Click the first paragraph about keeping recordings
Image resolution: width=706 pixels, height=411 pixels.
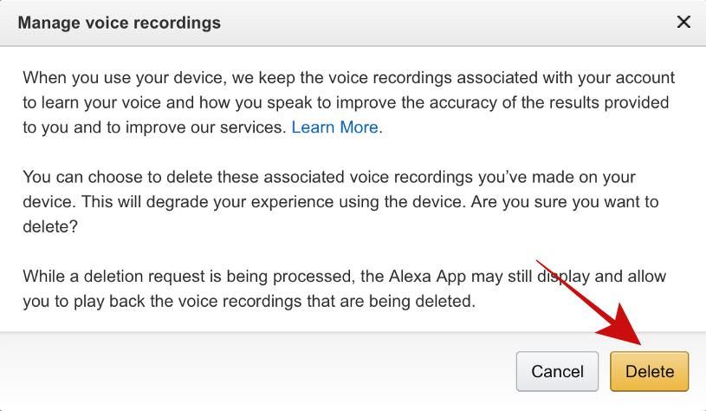click(347, 102)
